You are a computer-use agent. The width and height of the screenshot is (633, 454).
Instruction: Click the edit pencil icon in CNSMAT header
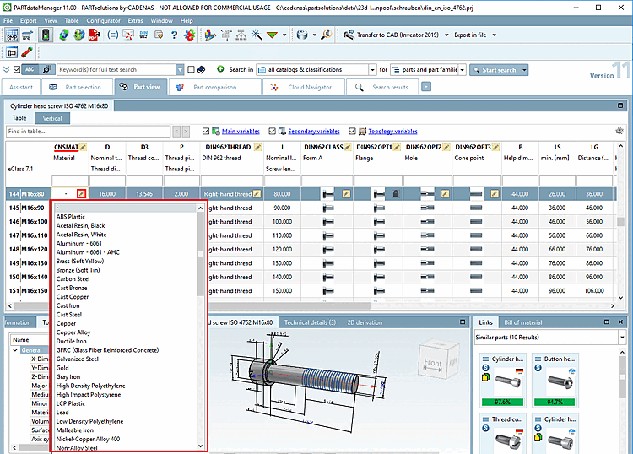84,147
